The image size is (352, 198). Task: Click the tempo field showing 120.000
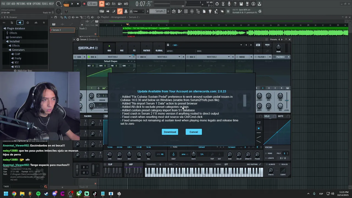(92, 4)
